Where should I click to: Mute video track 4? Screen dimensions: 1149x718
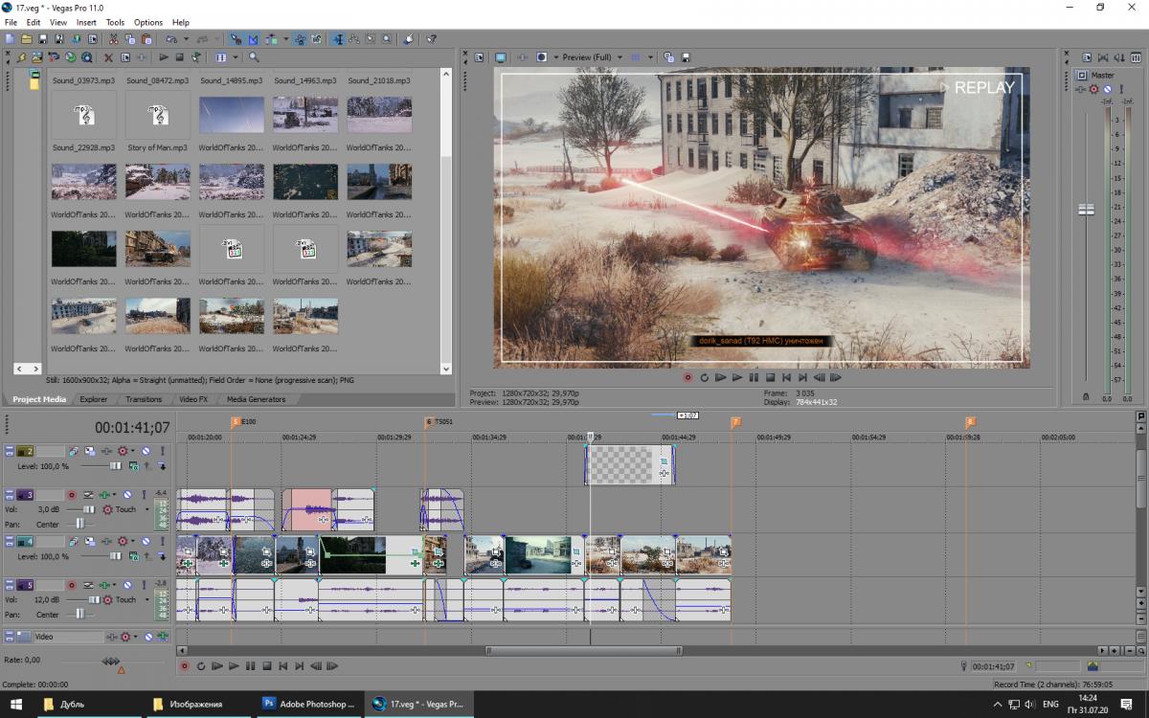[x=146, y=542]
